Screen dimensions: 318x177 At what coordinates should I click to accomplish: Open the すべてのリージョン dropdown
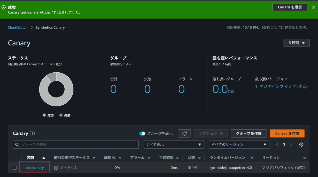tap(239, 145)
